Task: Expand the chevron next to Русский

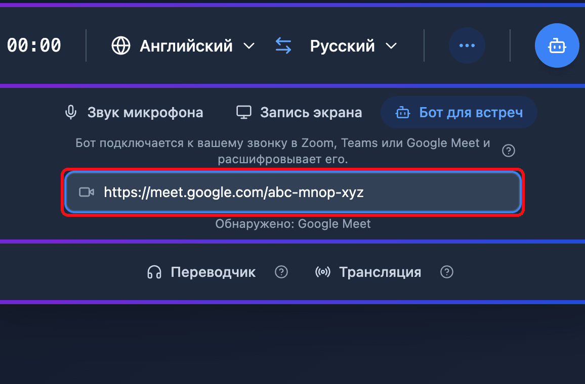Action: pyautogui.click(x=391, y=46)
